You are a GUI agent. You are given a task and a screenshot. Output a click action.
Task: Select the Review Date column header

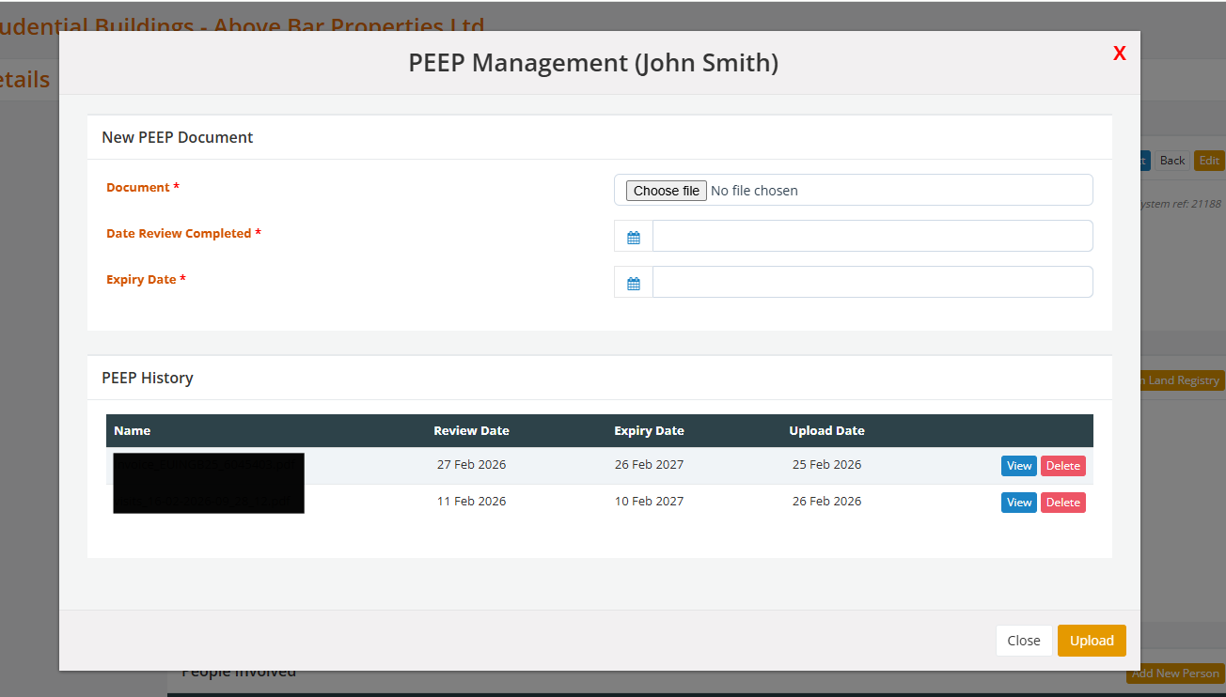(471, 431)
